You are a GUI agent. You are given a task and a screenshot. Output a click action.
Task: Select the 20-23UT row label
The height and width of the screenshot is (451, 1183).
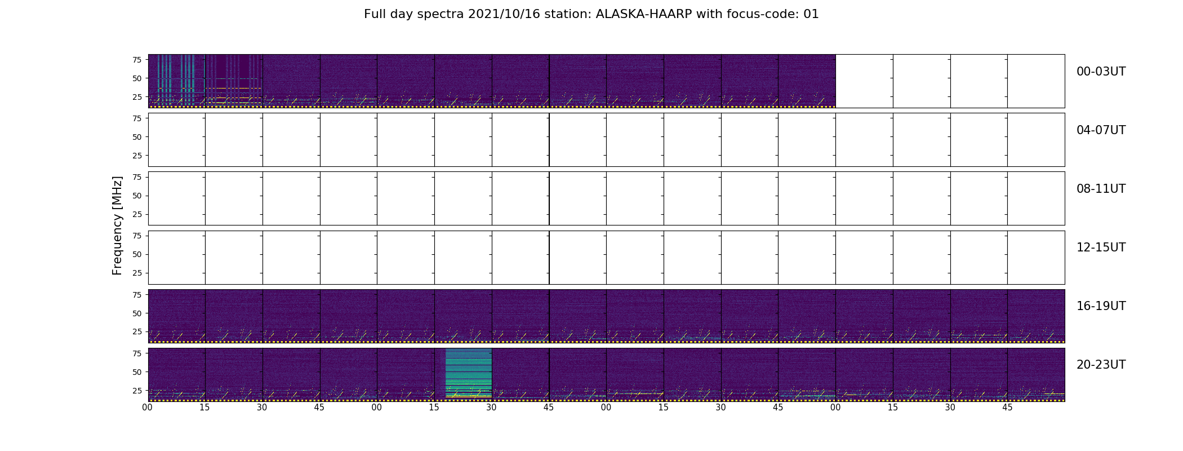point(1101,365)
